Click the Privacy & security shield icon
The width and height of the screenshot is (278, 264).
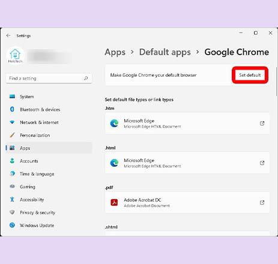(12, 212)
